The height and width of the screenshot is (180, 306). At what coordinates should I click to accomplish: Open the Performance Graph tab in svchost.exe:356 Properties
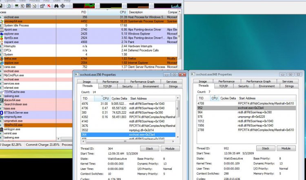[x=142, y=82]
